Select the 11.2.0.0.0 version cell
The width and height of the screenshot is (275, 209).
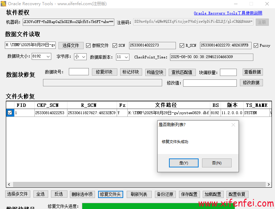pyautogui.click(x=232, y=113)
